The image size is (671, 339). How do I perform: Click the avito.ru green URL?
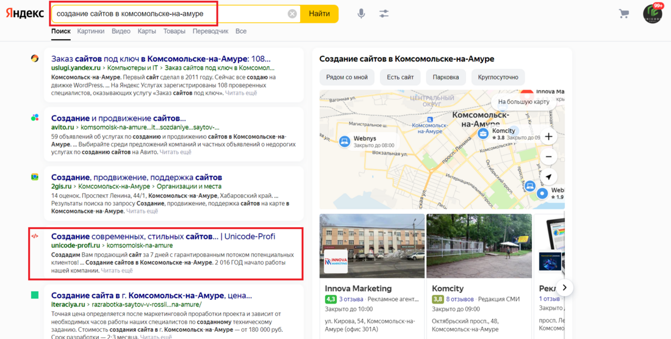click(62, 127)
